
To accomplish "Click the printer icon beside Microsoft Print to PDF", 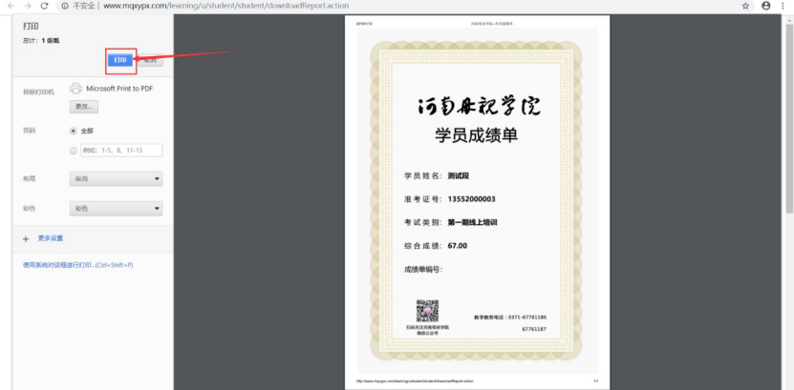I will point(75,88).
